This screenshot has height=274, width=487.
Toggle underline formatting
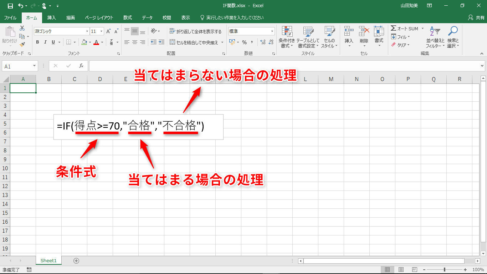point(53,42)
